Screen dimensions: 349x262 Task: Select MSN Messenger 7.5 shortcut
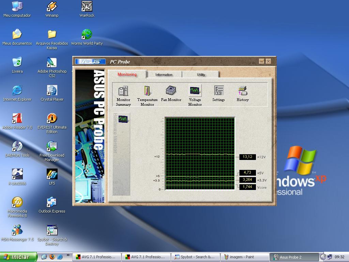coord(17,233)
